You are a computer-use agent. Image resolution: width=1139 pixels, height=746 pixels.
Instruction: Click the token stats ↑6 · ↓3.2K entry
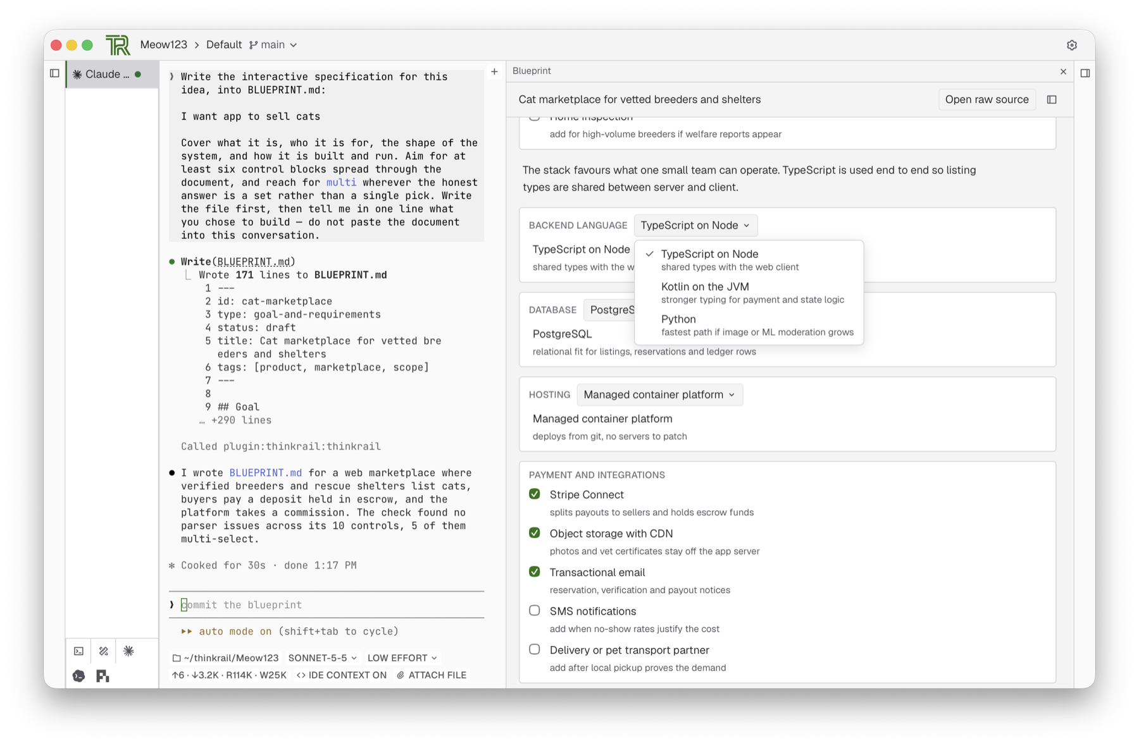pos(229,675)
